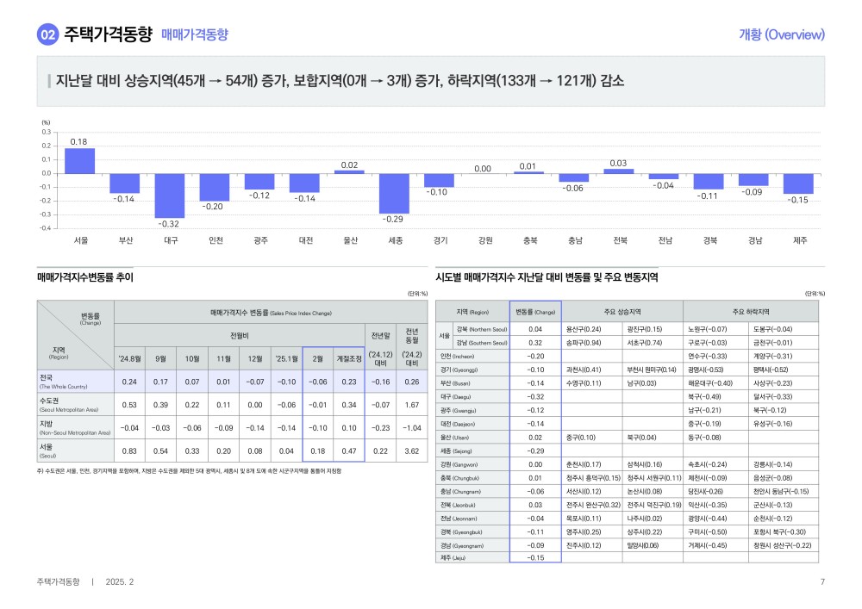
Task: Click the footer text 주택가격동향 2025. 2
Action: (85, 582)
